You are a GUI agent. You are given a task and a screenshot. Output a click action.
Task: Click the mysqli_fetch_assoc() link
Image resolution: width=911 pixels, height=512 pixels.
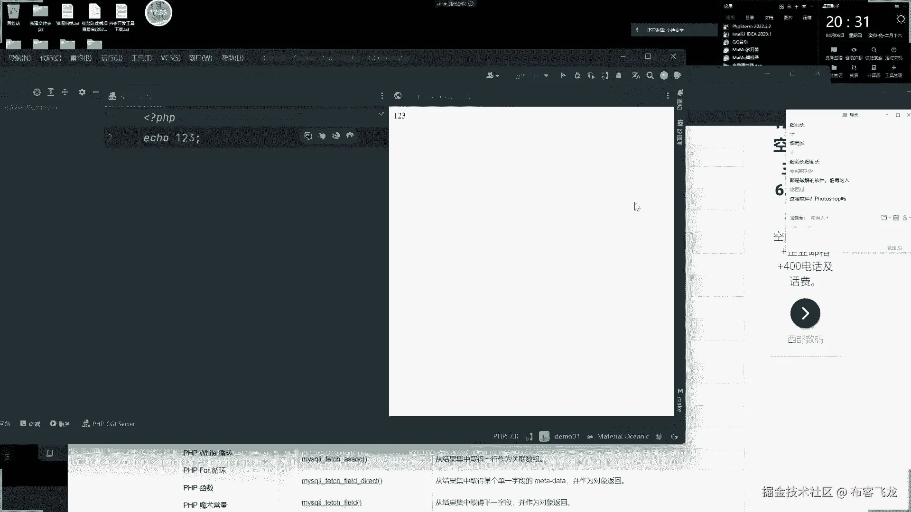(334, 459)
